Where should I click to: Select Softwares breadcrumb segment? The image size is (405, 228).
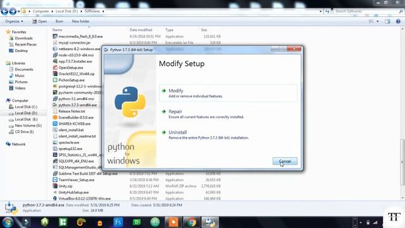92,11
